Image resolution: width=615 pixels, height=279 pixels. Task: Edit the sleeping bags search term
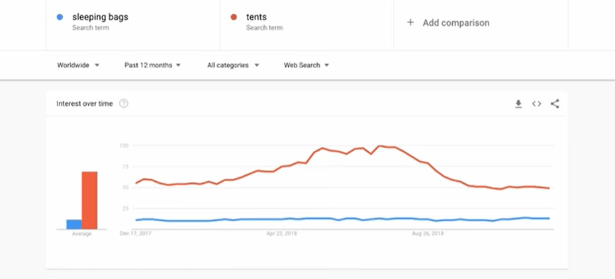[x=100, y=18]
